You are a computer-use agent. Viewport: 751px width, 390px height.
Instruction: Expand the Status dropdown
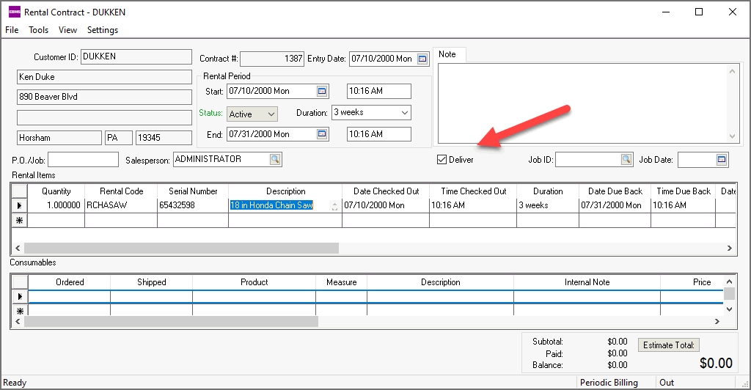click(x=271, y=114)
